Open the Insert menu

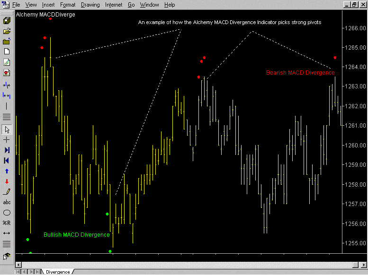pyautogui.click(x=48, y=5)
